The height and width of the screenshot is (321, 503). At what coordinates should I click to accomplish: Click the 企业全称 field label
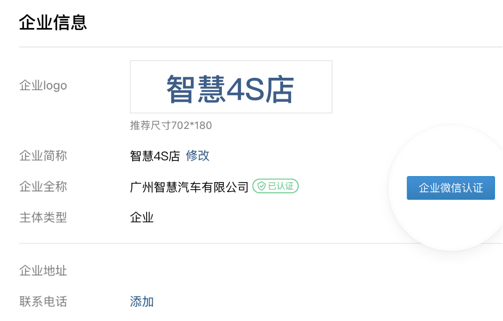[43, 187]
